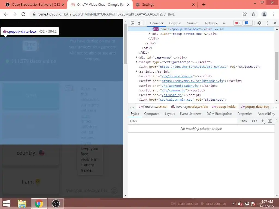Screen dimensions: 279x209
Task: Switch to the Settings browser tab
Action: pyautogui.click(x=165, y=5)
